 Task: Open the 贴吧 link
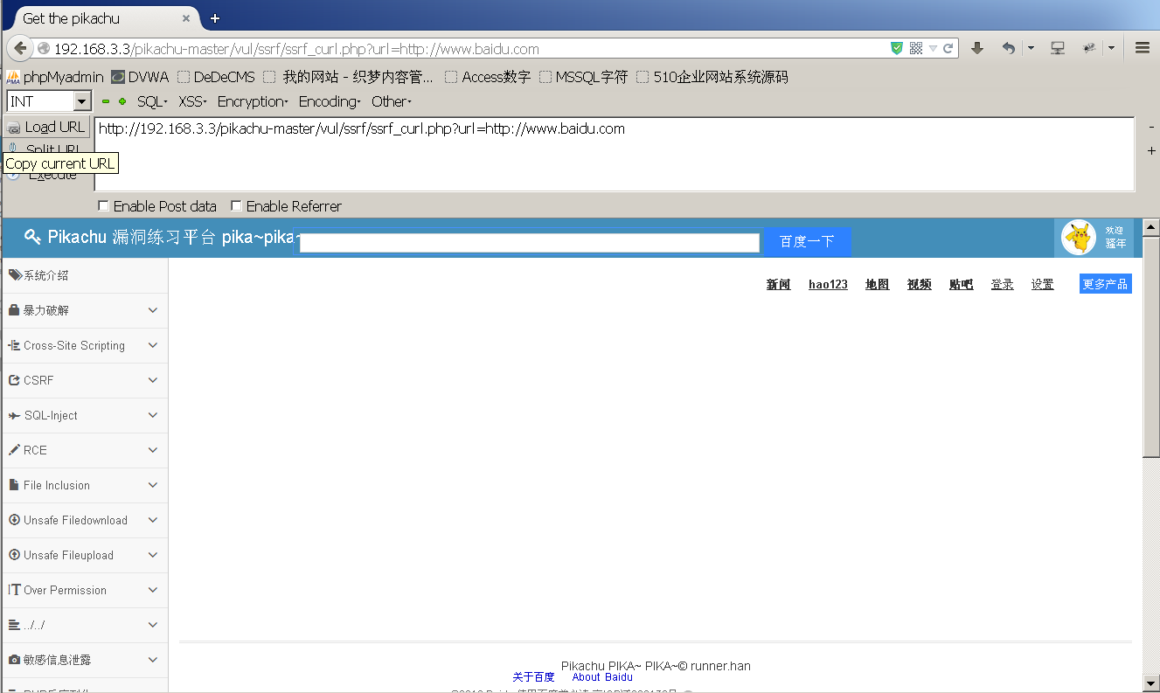pos(961,284)
